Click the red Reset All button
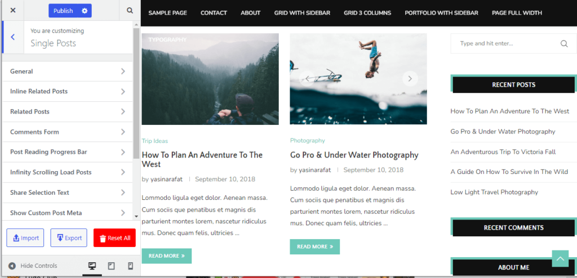The height and width of the screenshot is (278, 577). click(x=114, y=238)
